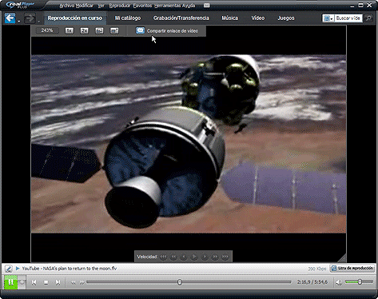The height and width of the screenshot is (299, 378).
Task: Click the playback position seek slider
Action: [x=189, y=282]
